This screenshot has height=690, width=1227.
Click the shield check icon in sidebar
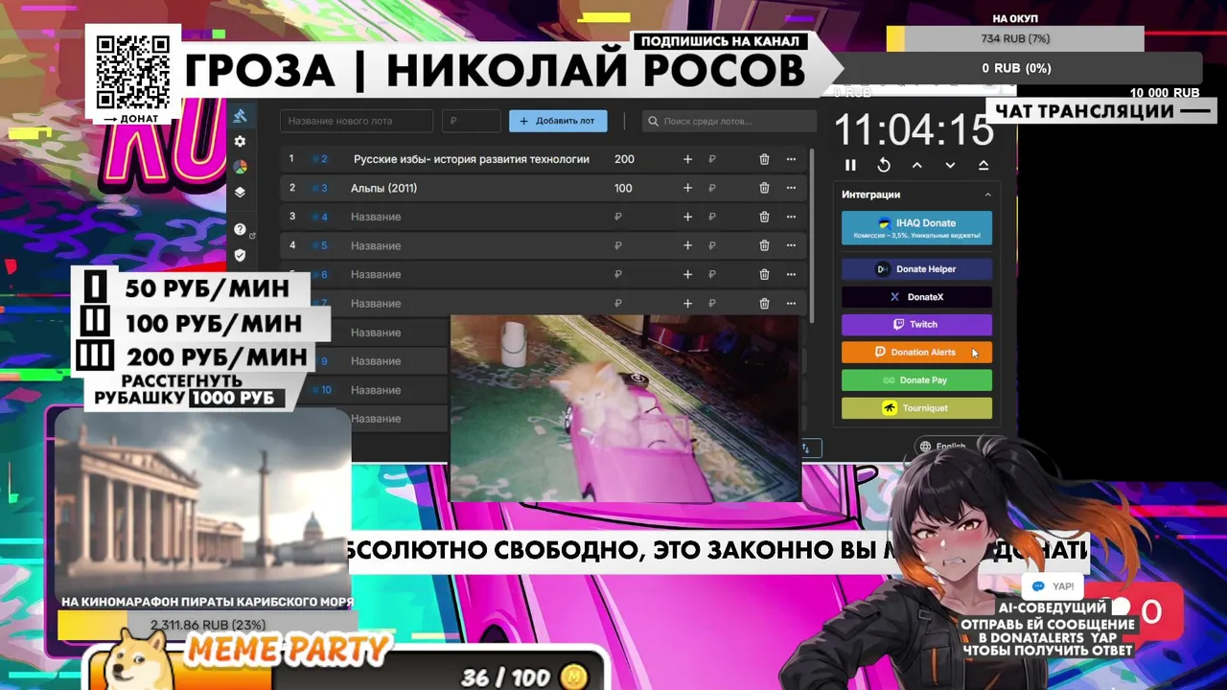[240, 255]
